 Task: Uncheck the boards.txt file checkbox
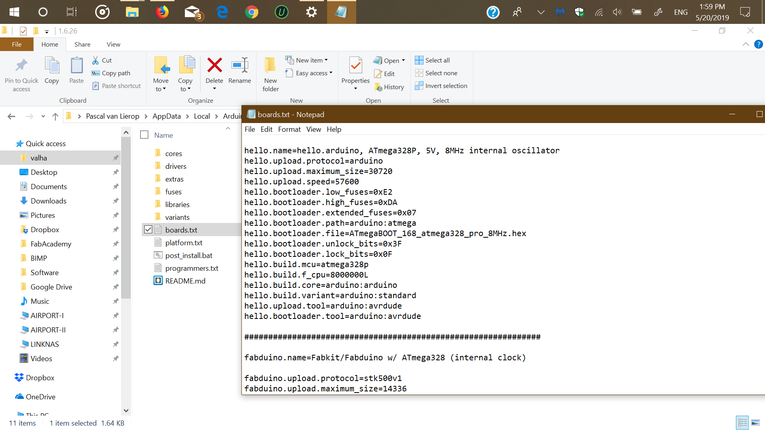(x=148, y=230)
